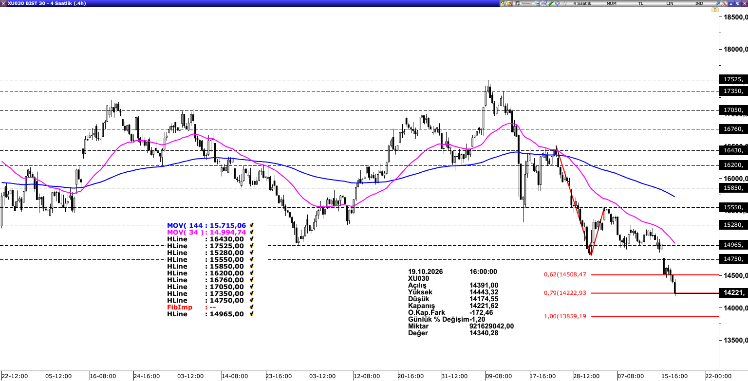The height and width of the screenshot is (381, 748).
Task: Click the red FibImp legend label
Action: tap(180, 307)
